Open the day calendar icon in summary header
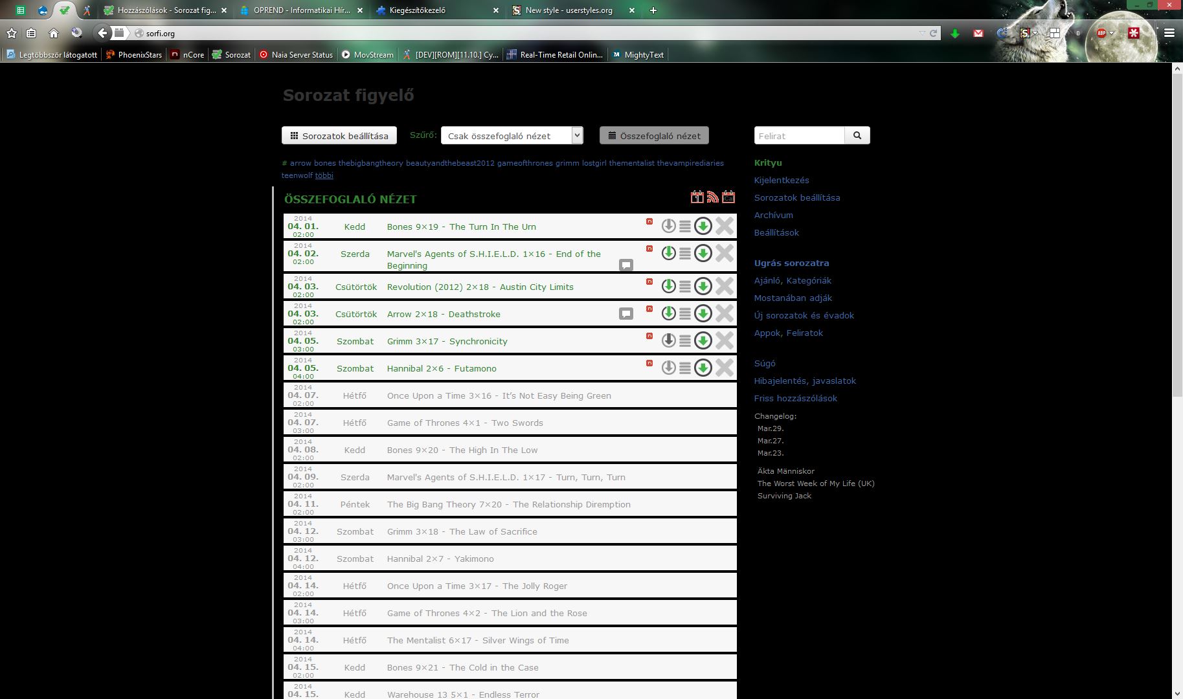 [x=697, y=197]
